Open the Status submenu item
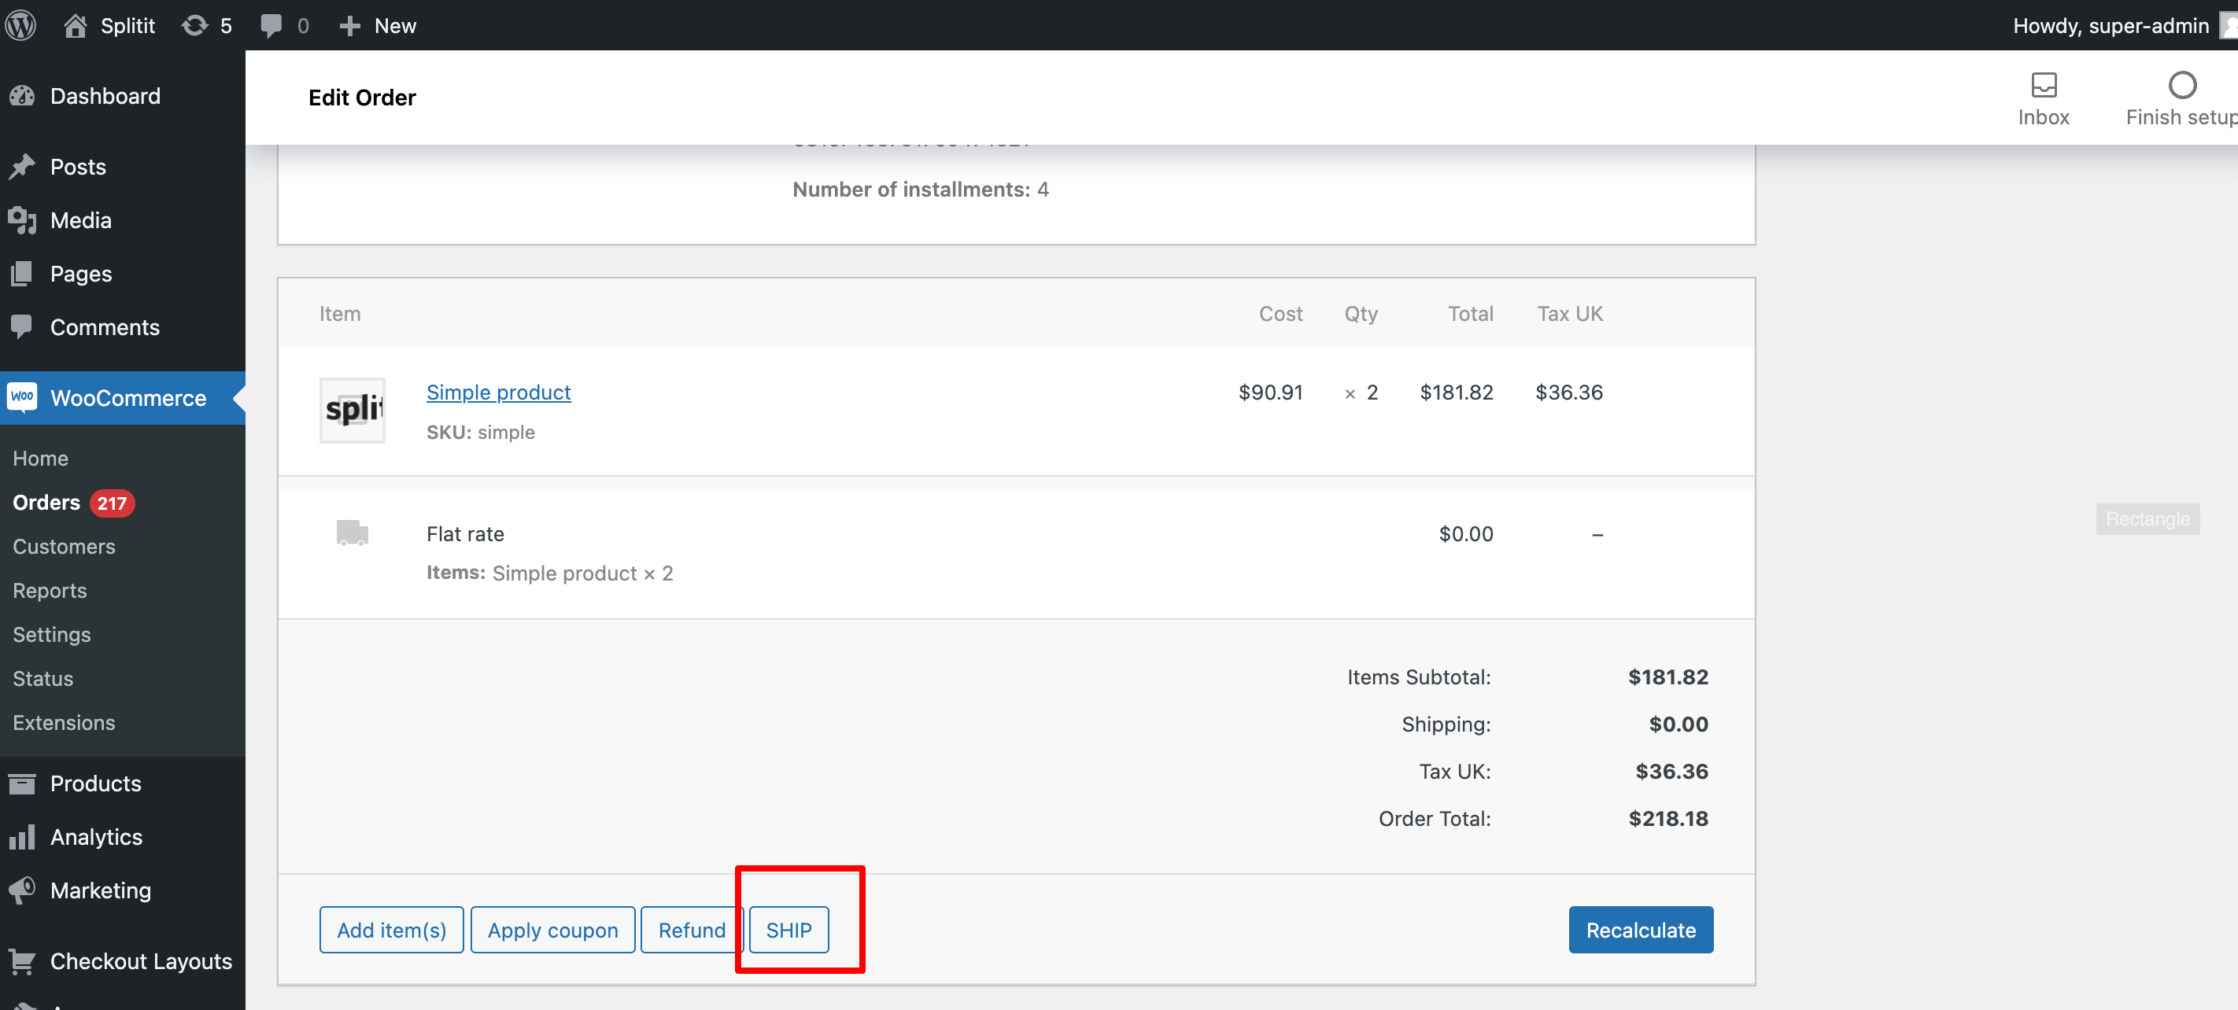2238x1010 pixels. [42, 678]
